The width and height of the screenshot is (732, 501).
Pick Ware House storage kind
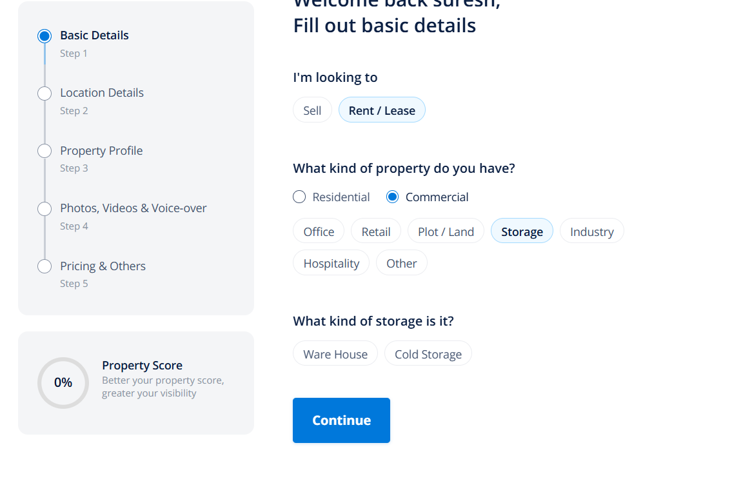[335, 354]
